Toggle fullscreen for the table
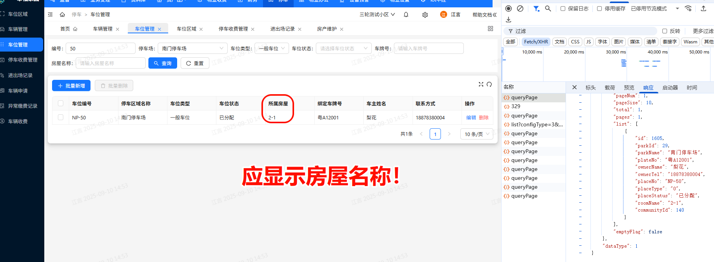This screenshot has height=262, width=714. (x=481, y=84)
